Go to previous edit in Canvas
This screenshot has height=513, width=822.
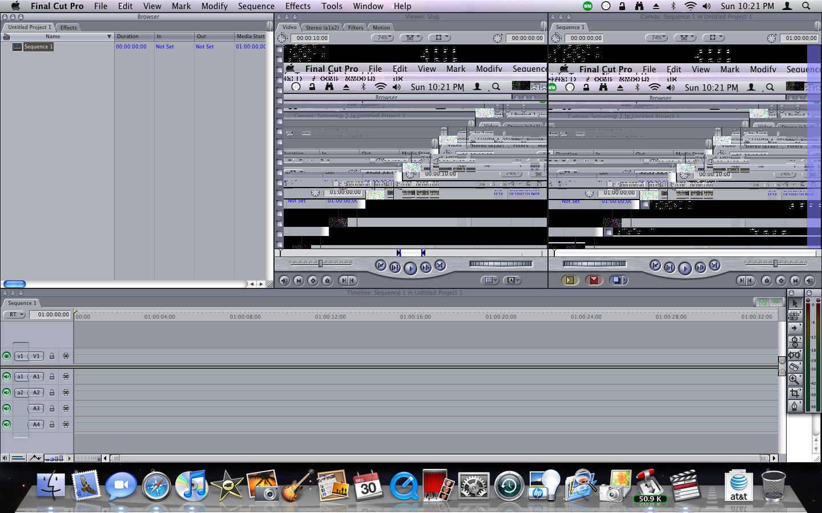click(x=655, y=265)
